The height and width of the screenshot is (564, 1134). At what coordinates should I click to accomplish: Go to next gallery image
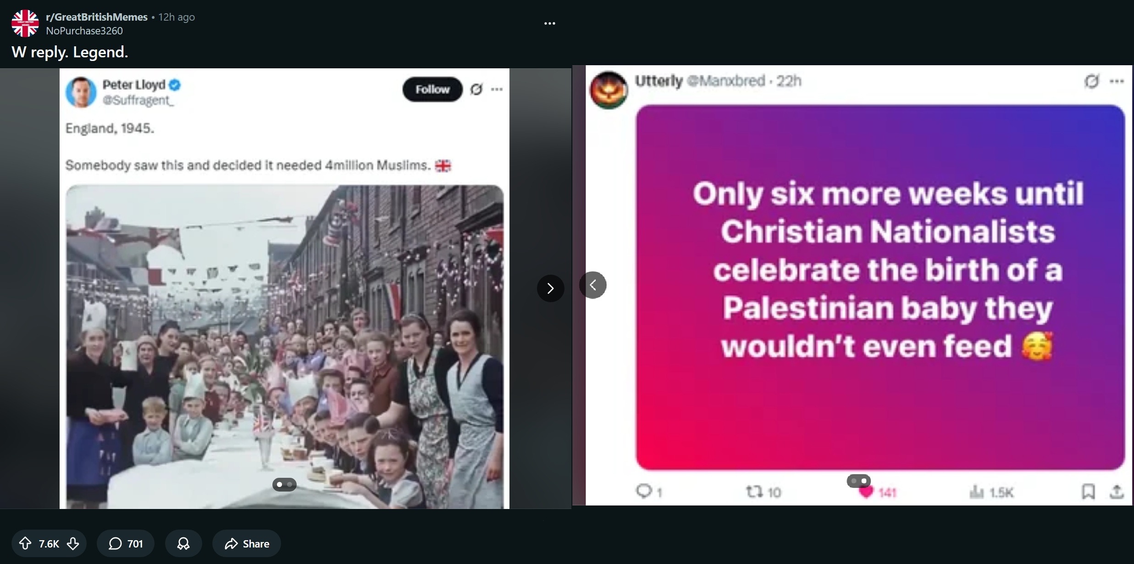click(550, 288)
